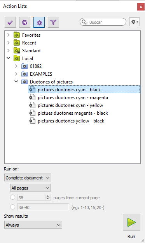Expand the Recent folder
This screenshot has width=145, height=243.
[x=9, y=43]
